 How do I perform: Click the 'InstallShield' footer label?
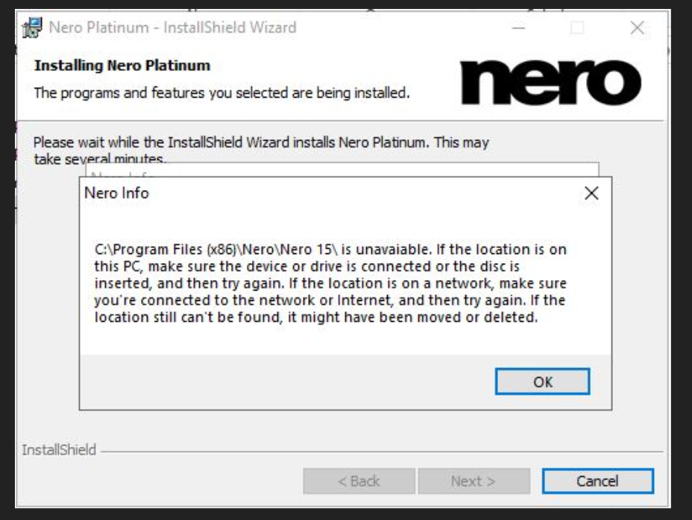pos(59,450)
